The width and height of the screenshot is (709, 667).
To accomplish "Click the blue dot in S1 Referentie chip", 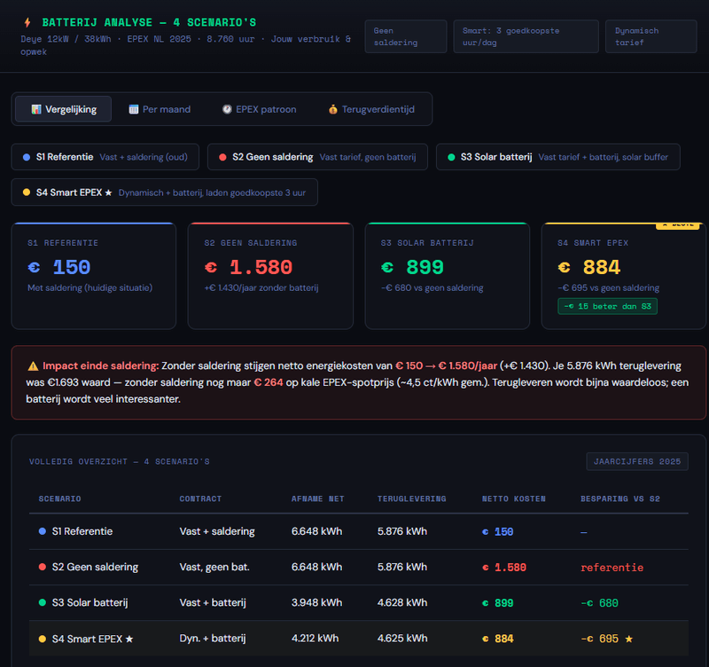I will [27, 157].
